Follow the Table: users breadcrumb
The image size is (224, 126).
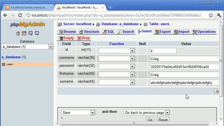(159, 24)
